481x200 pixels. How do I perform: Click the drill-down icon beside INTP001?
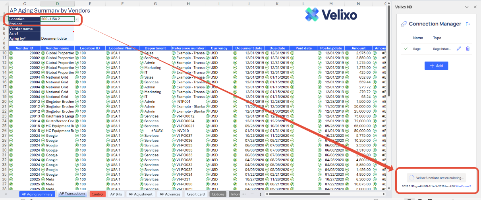[x=174, y=101]
